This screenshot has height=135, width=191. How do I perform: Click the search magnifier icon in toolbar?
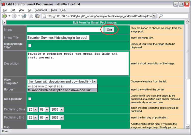coord(161,16)
